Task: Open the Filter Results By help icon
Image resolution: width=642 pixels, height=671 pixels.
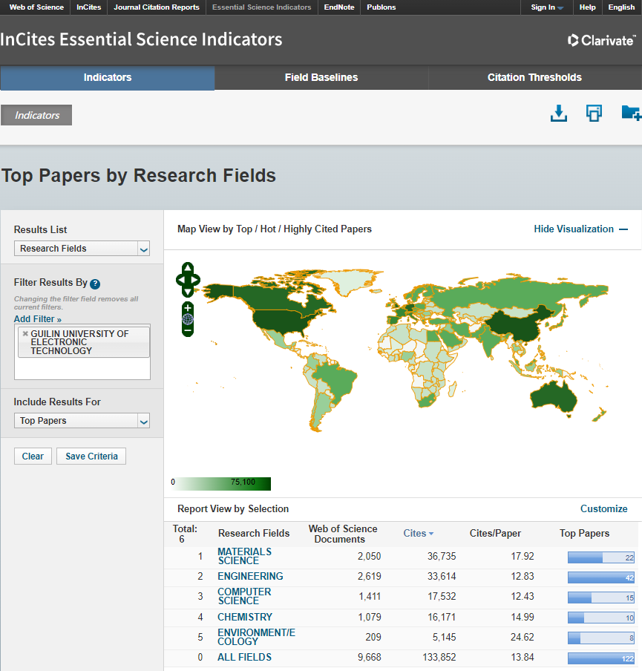Action: (x=95, y=284)
